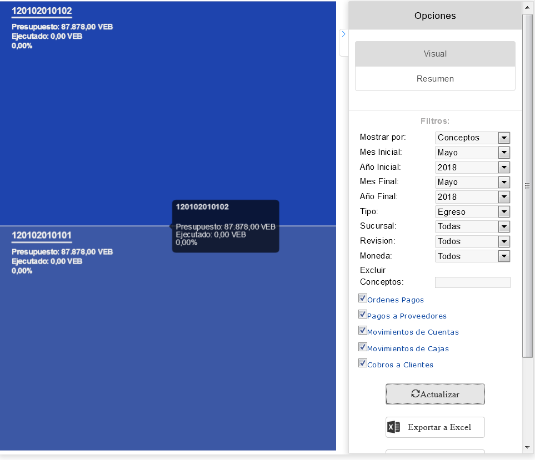Click inside the Excluir Conceptos input field

473,282
